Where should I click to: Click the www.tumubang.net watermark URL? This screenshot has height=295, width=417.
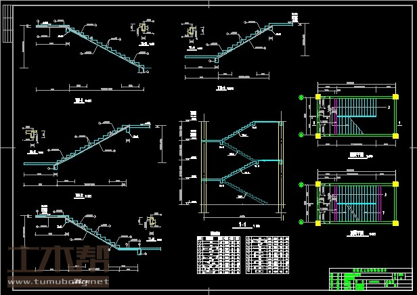click(58, 281)
